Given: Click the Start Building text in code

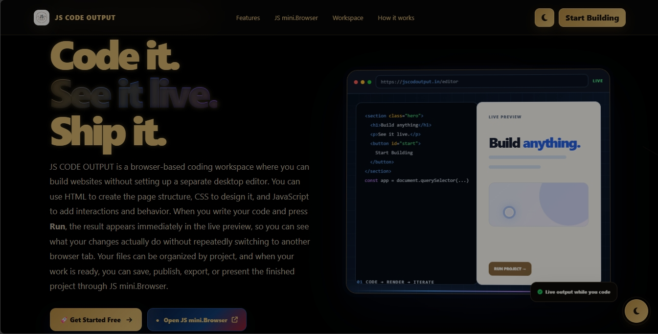Looking at the screenshot, I should (x=394, y=153).
